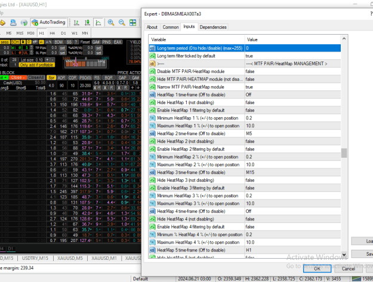
Task: Click the SS button on the chart panel
Action: pyautogui.click(x=69, y=42)
